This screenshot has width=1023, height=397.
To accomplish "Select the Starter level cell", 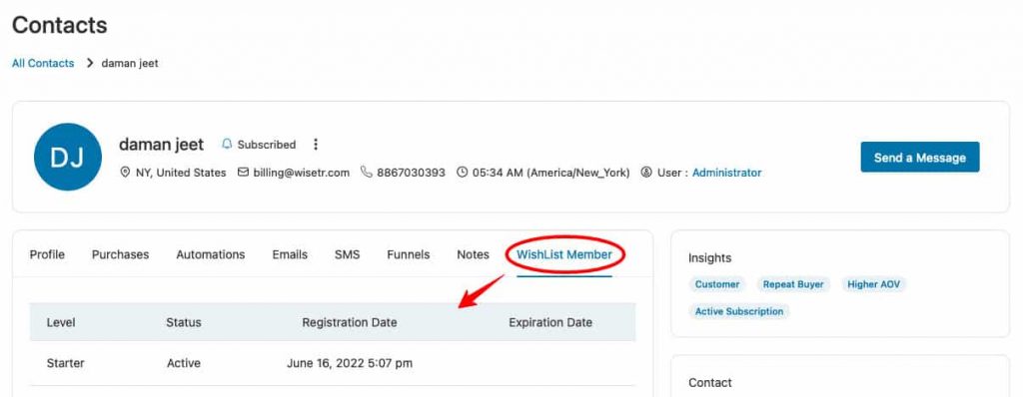I will pos(65,363).
